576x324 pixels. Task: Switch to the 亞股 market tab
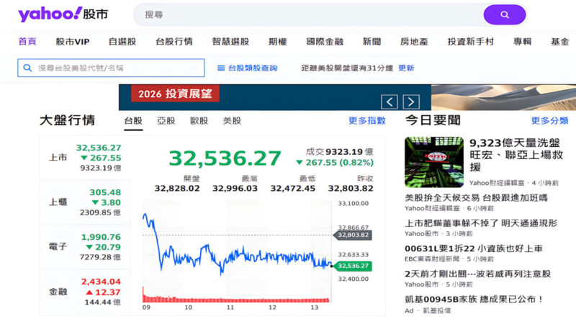click(166, 121)
